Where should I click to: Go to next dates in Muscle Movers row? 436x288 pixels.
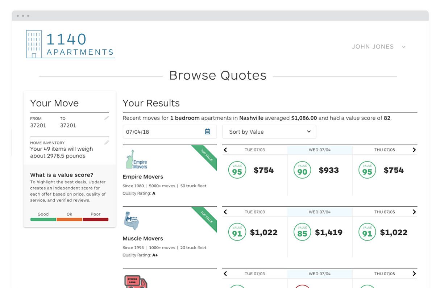(x=414, y=212)
